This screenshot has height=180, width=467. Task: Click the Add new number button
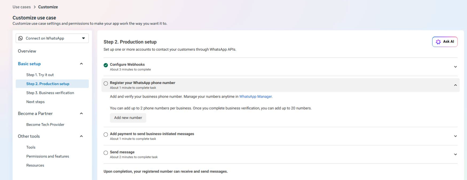(x=128, y=118)
